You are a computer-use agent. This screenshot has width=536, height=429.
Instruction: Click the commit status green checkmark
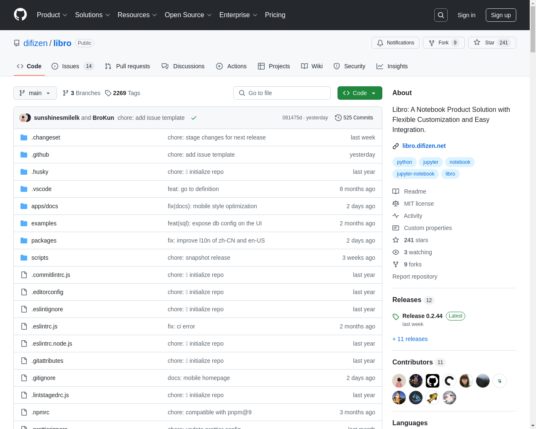194,118
